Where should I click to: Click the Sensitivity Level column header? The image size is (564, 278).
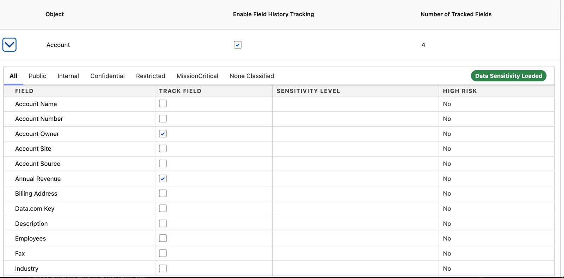click(x=308, y=91)
